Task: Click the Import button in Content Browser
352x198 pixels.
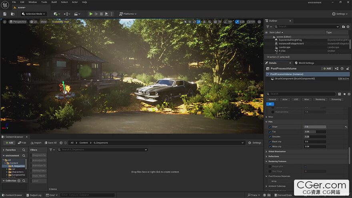Action: click(x=35, y=143)
